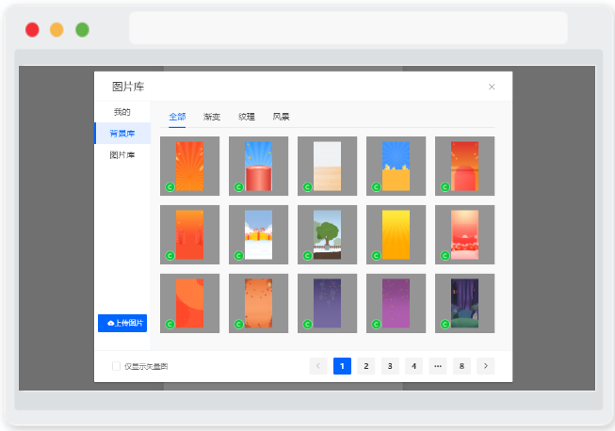Choose the purple curtain night scene background

pos(464,303)
